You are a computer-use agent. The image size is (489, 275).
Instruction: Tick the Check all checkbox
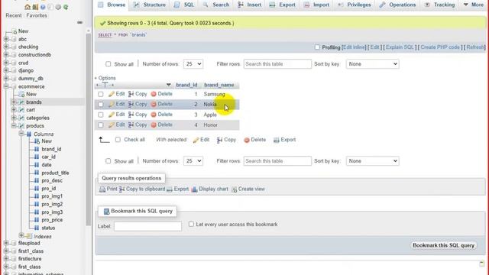[118, 140]
